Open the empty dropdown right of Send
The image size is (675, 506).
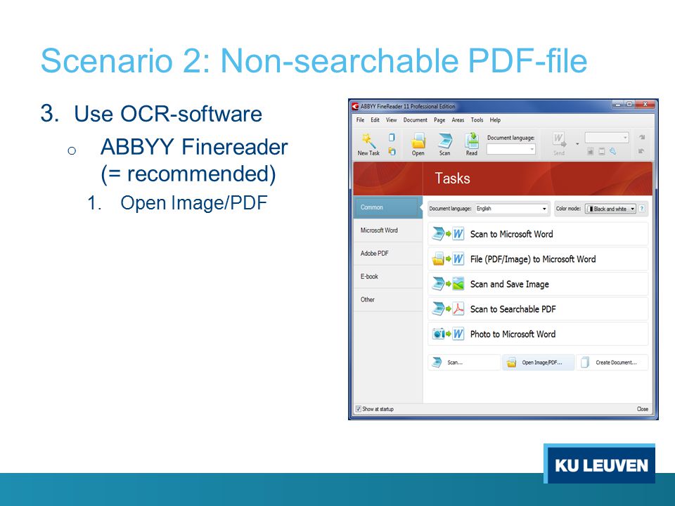(607, 138)
